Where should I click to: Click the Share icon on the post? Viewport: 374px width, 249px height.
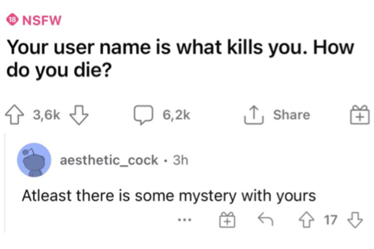click(254, 113)
